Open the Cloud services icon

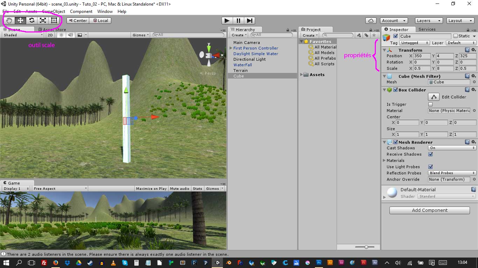click(x=371, y=21)
